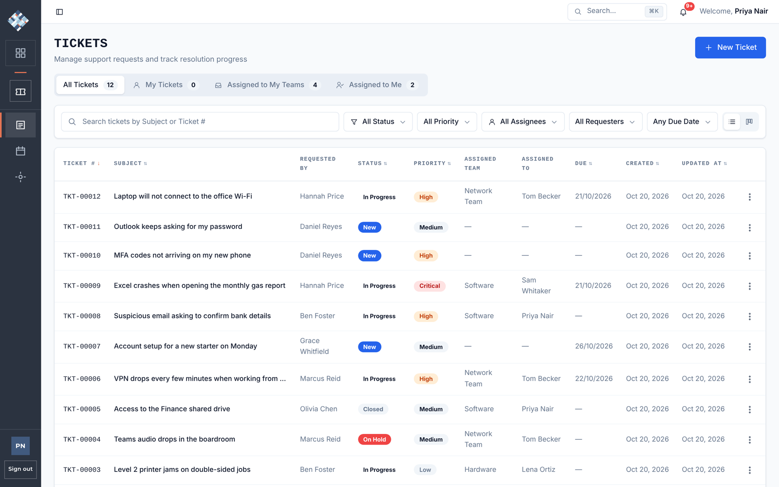Open row actions for TKT-00003
The image size is (779, 487).
pos(750,470)
